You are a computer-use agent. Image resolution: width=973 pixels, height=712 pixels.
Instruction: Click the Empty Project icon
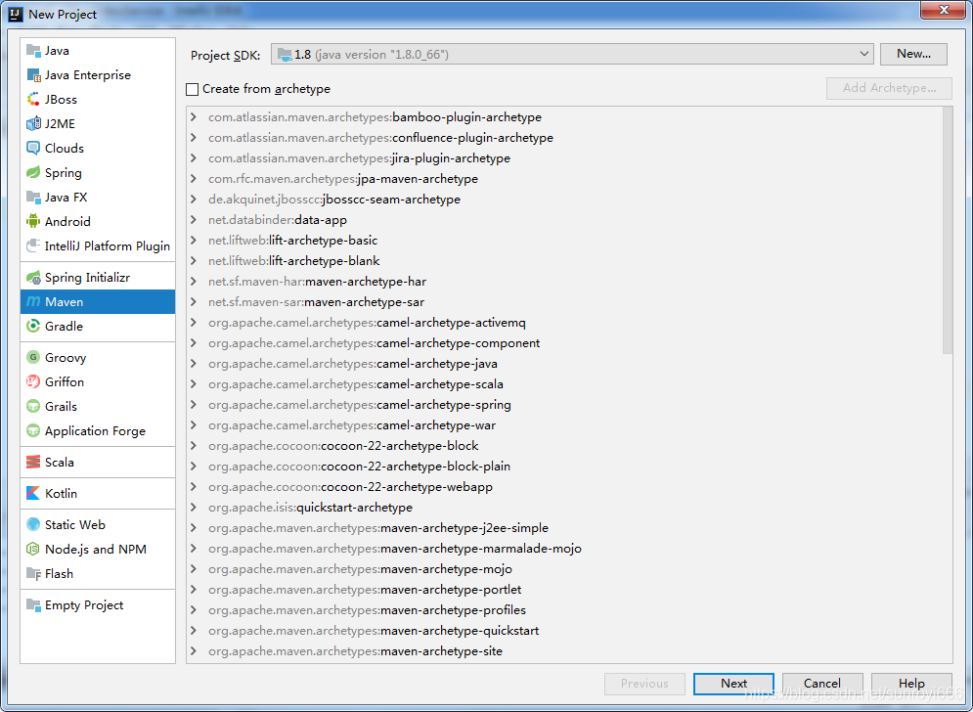(33, 605)
